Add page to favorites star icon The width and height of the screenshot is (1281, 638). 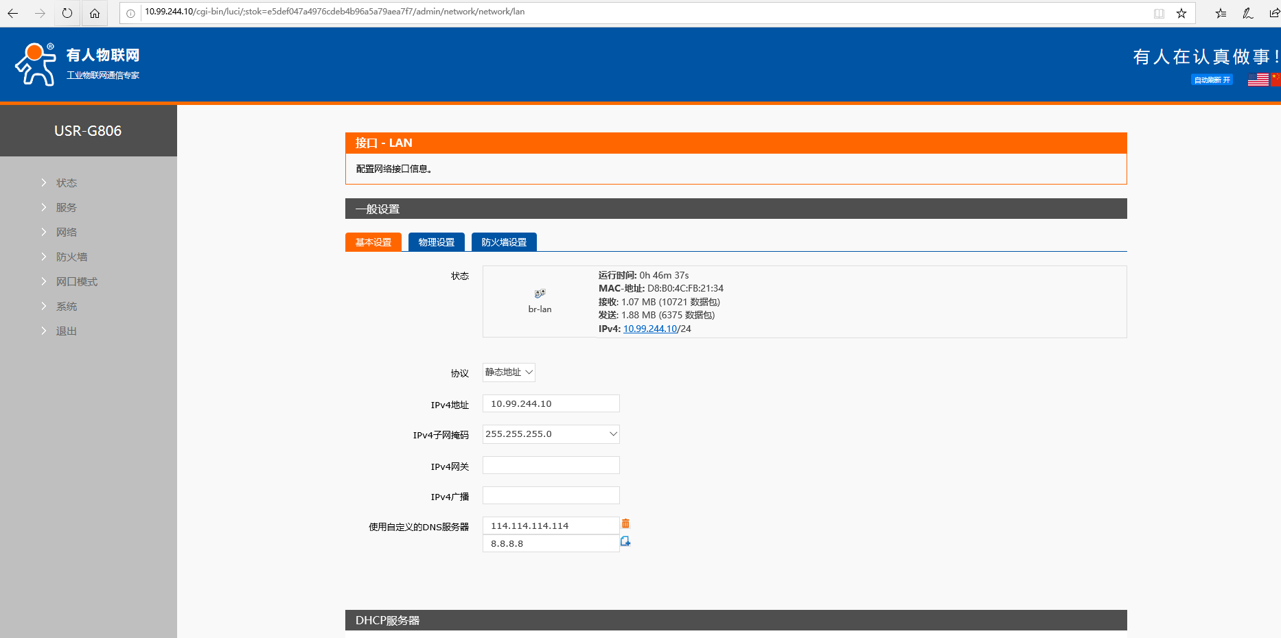(1181, 13)
